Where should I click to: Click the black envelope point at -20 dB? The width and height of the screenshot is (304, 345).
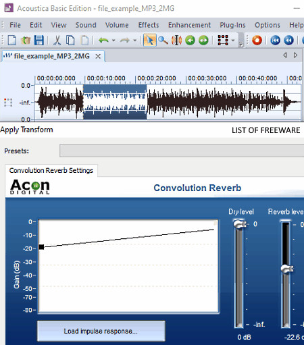coord(41,247)
